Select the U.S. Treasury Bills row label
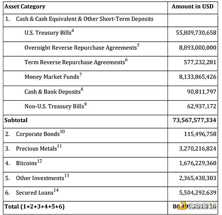 (48, 33)
